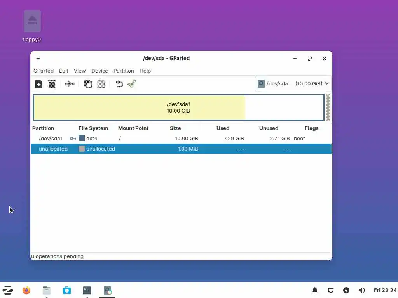Screen dimensions: 398x298
Task: Click the Undo last operation icon
Action: [119, 84]
